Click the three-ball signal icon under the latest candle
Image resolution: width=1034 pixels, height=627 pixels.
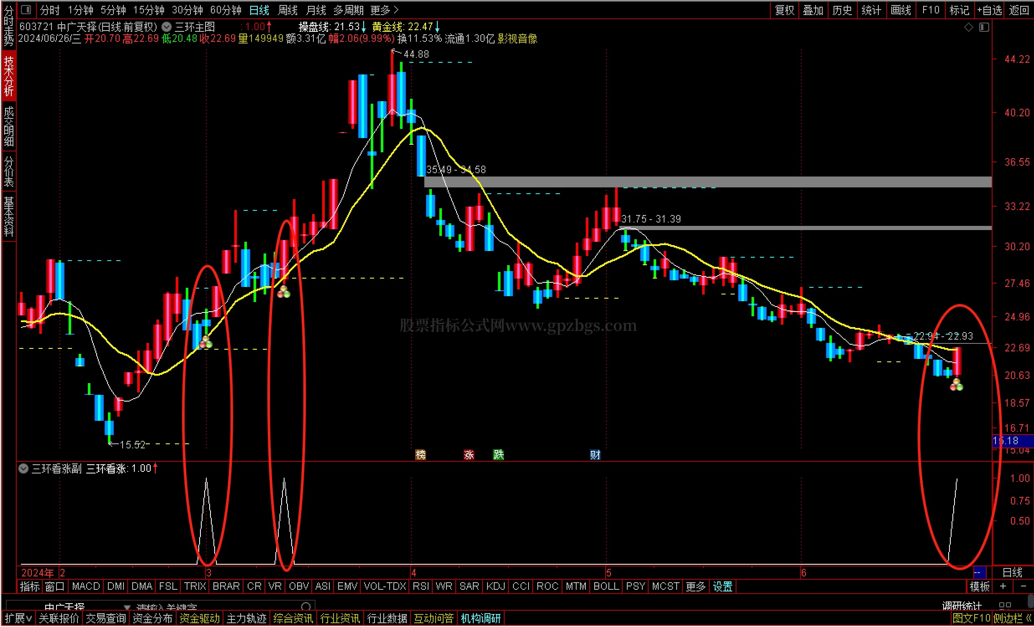click(x=956, y=384)
